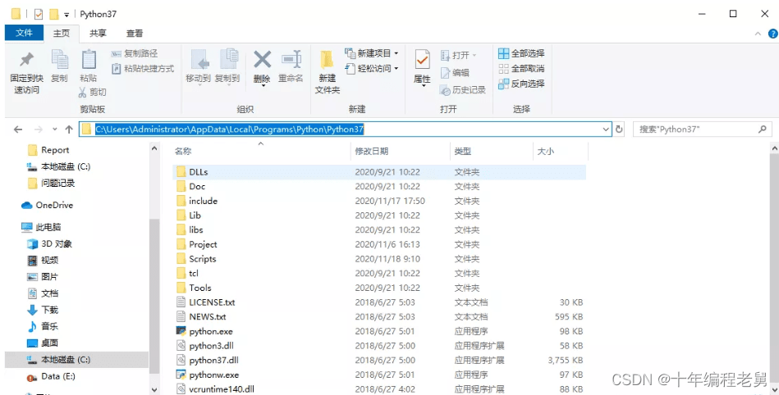Click the Properties (属性) icon
Screen dimensions: 779x395
tap(422, 60)
